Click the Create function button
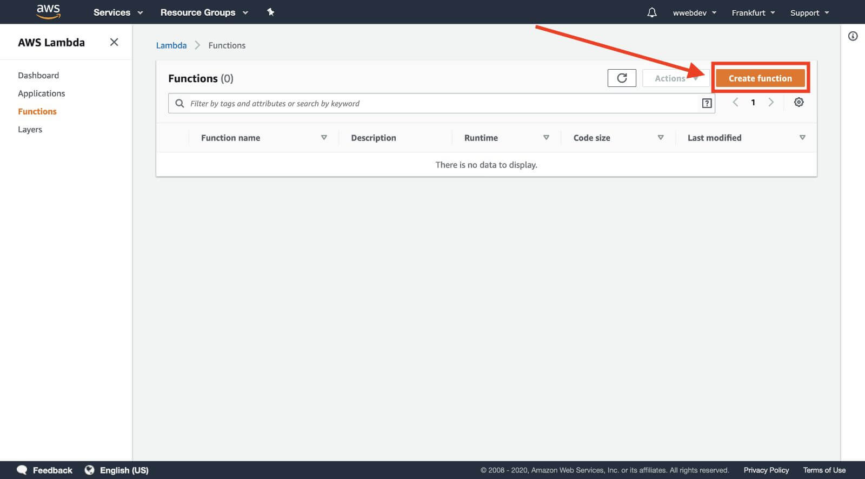 pyautogui.click(x=760, y=78)
